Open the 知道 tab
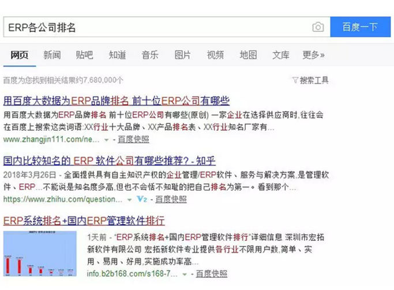 pos(117,55)
